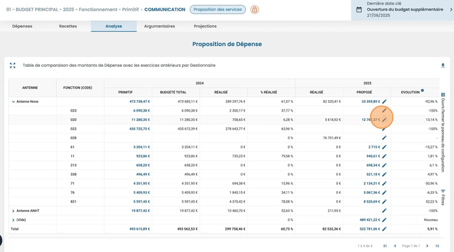The image size is (454, 252).
Task: Expand the key date panel chevron
Action: [451, 9]
